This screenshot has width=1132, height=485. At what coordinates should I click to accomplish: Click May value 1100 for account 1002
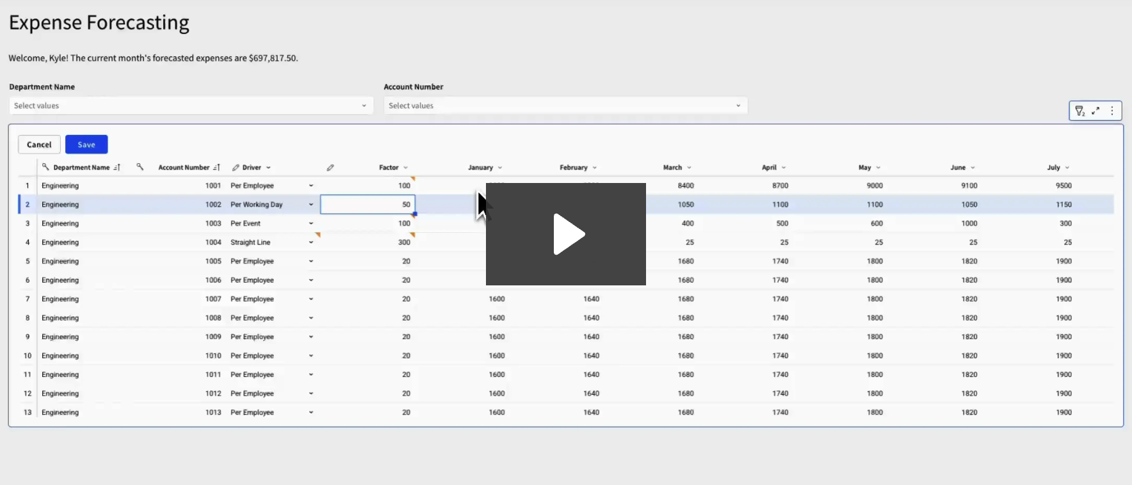coord(875,205)
